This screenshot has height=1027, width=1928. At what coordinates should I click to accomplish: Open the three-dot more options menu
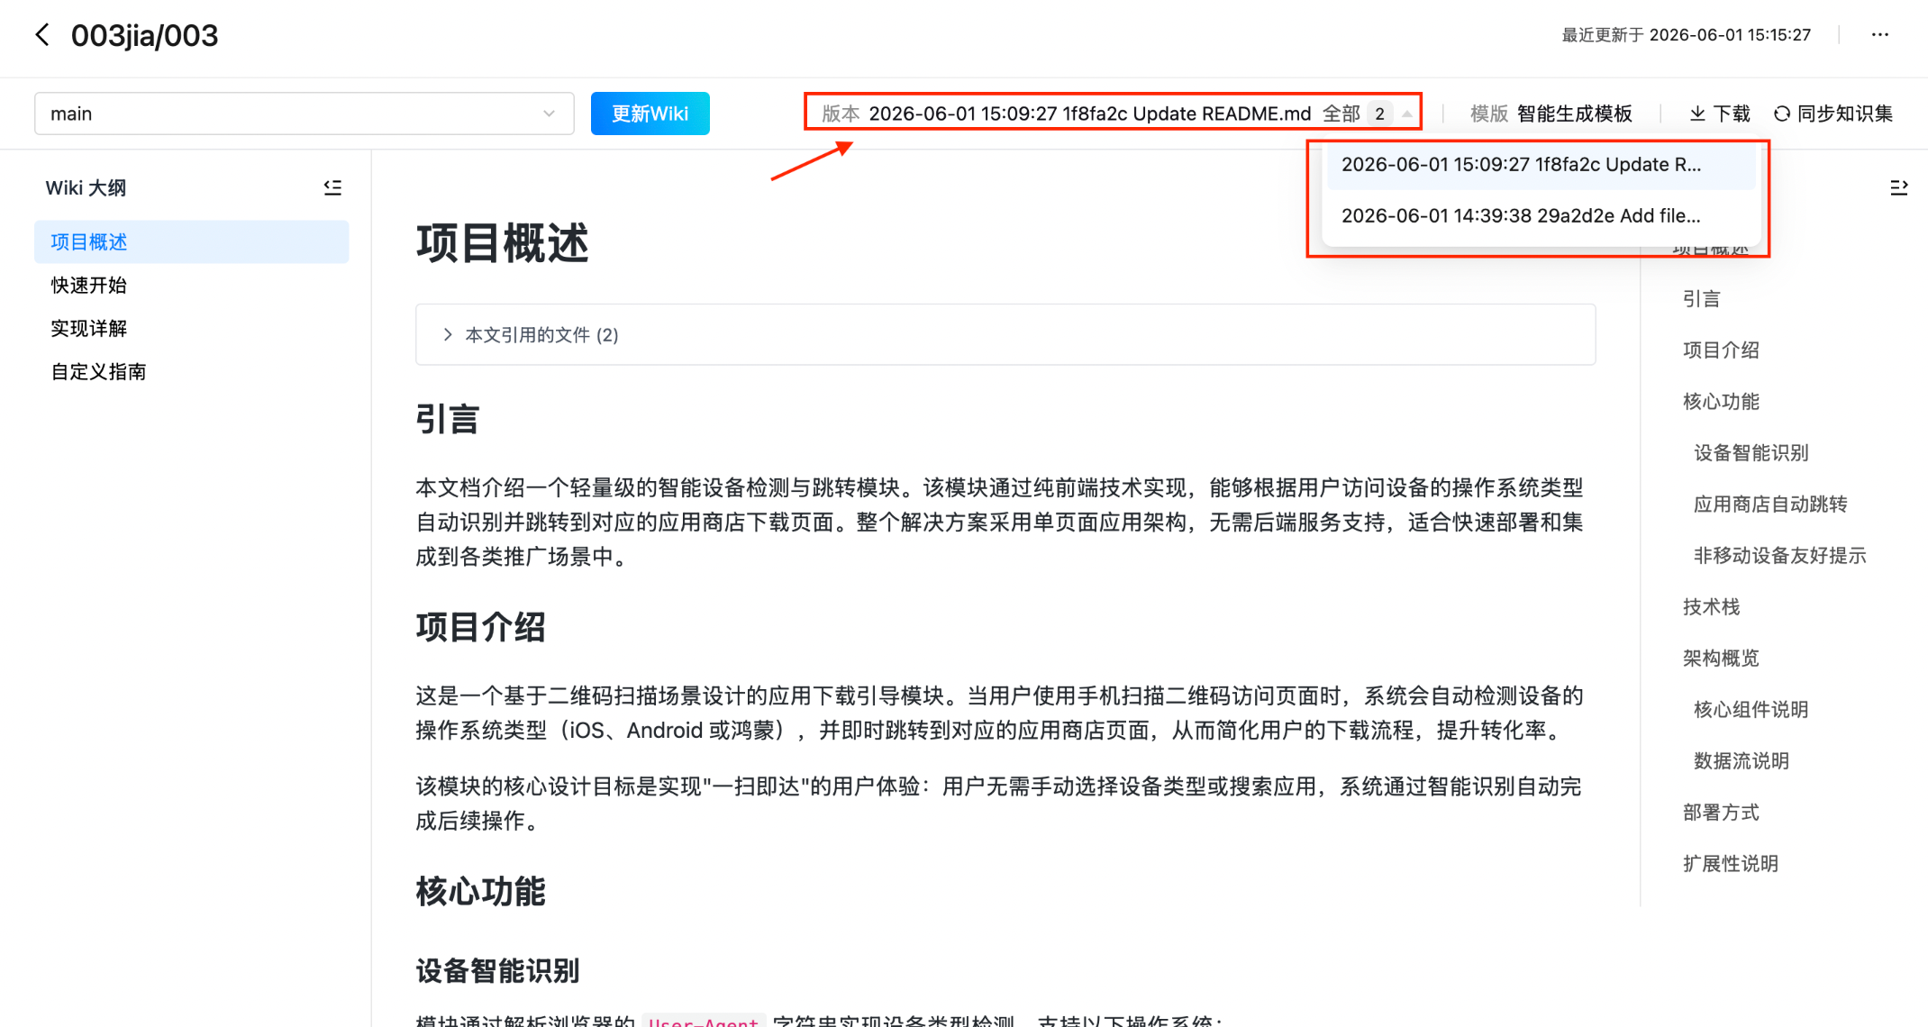[x=1879, y=35]
